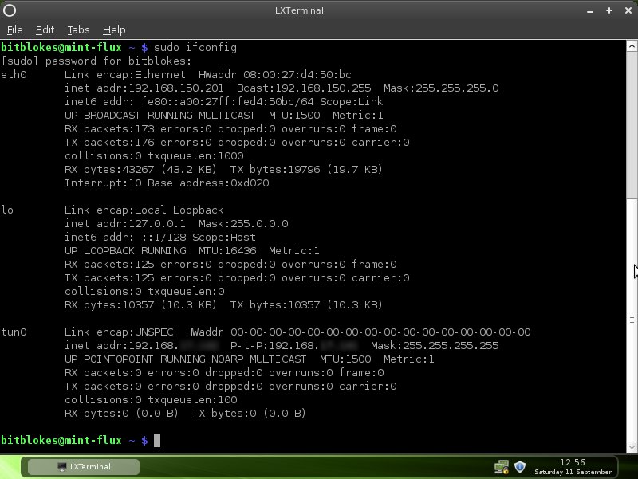Open the network manager tray icon

pyautogui.click(x=502, y=467)
